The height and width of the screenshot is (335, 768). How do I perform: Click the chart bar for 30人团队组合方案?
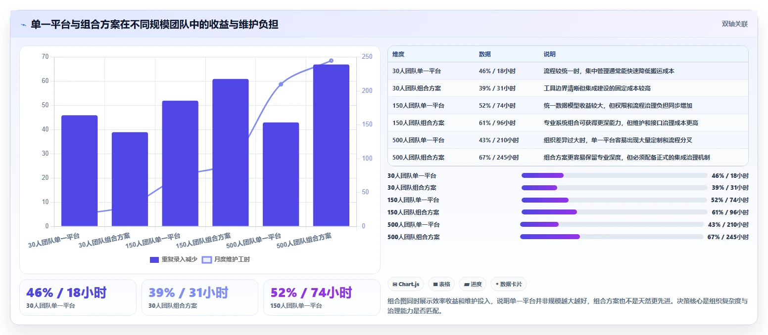click(x=130, y=179)
